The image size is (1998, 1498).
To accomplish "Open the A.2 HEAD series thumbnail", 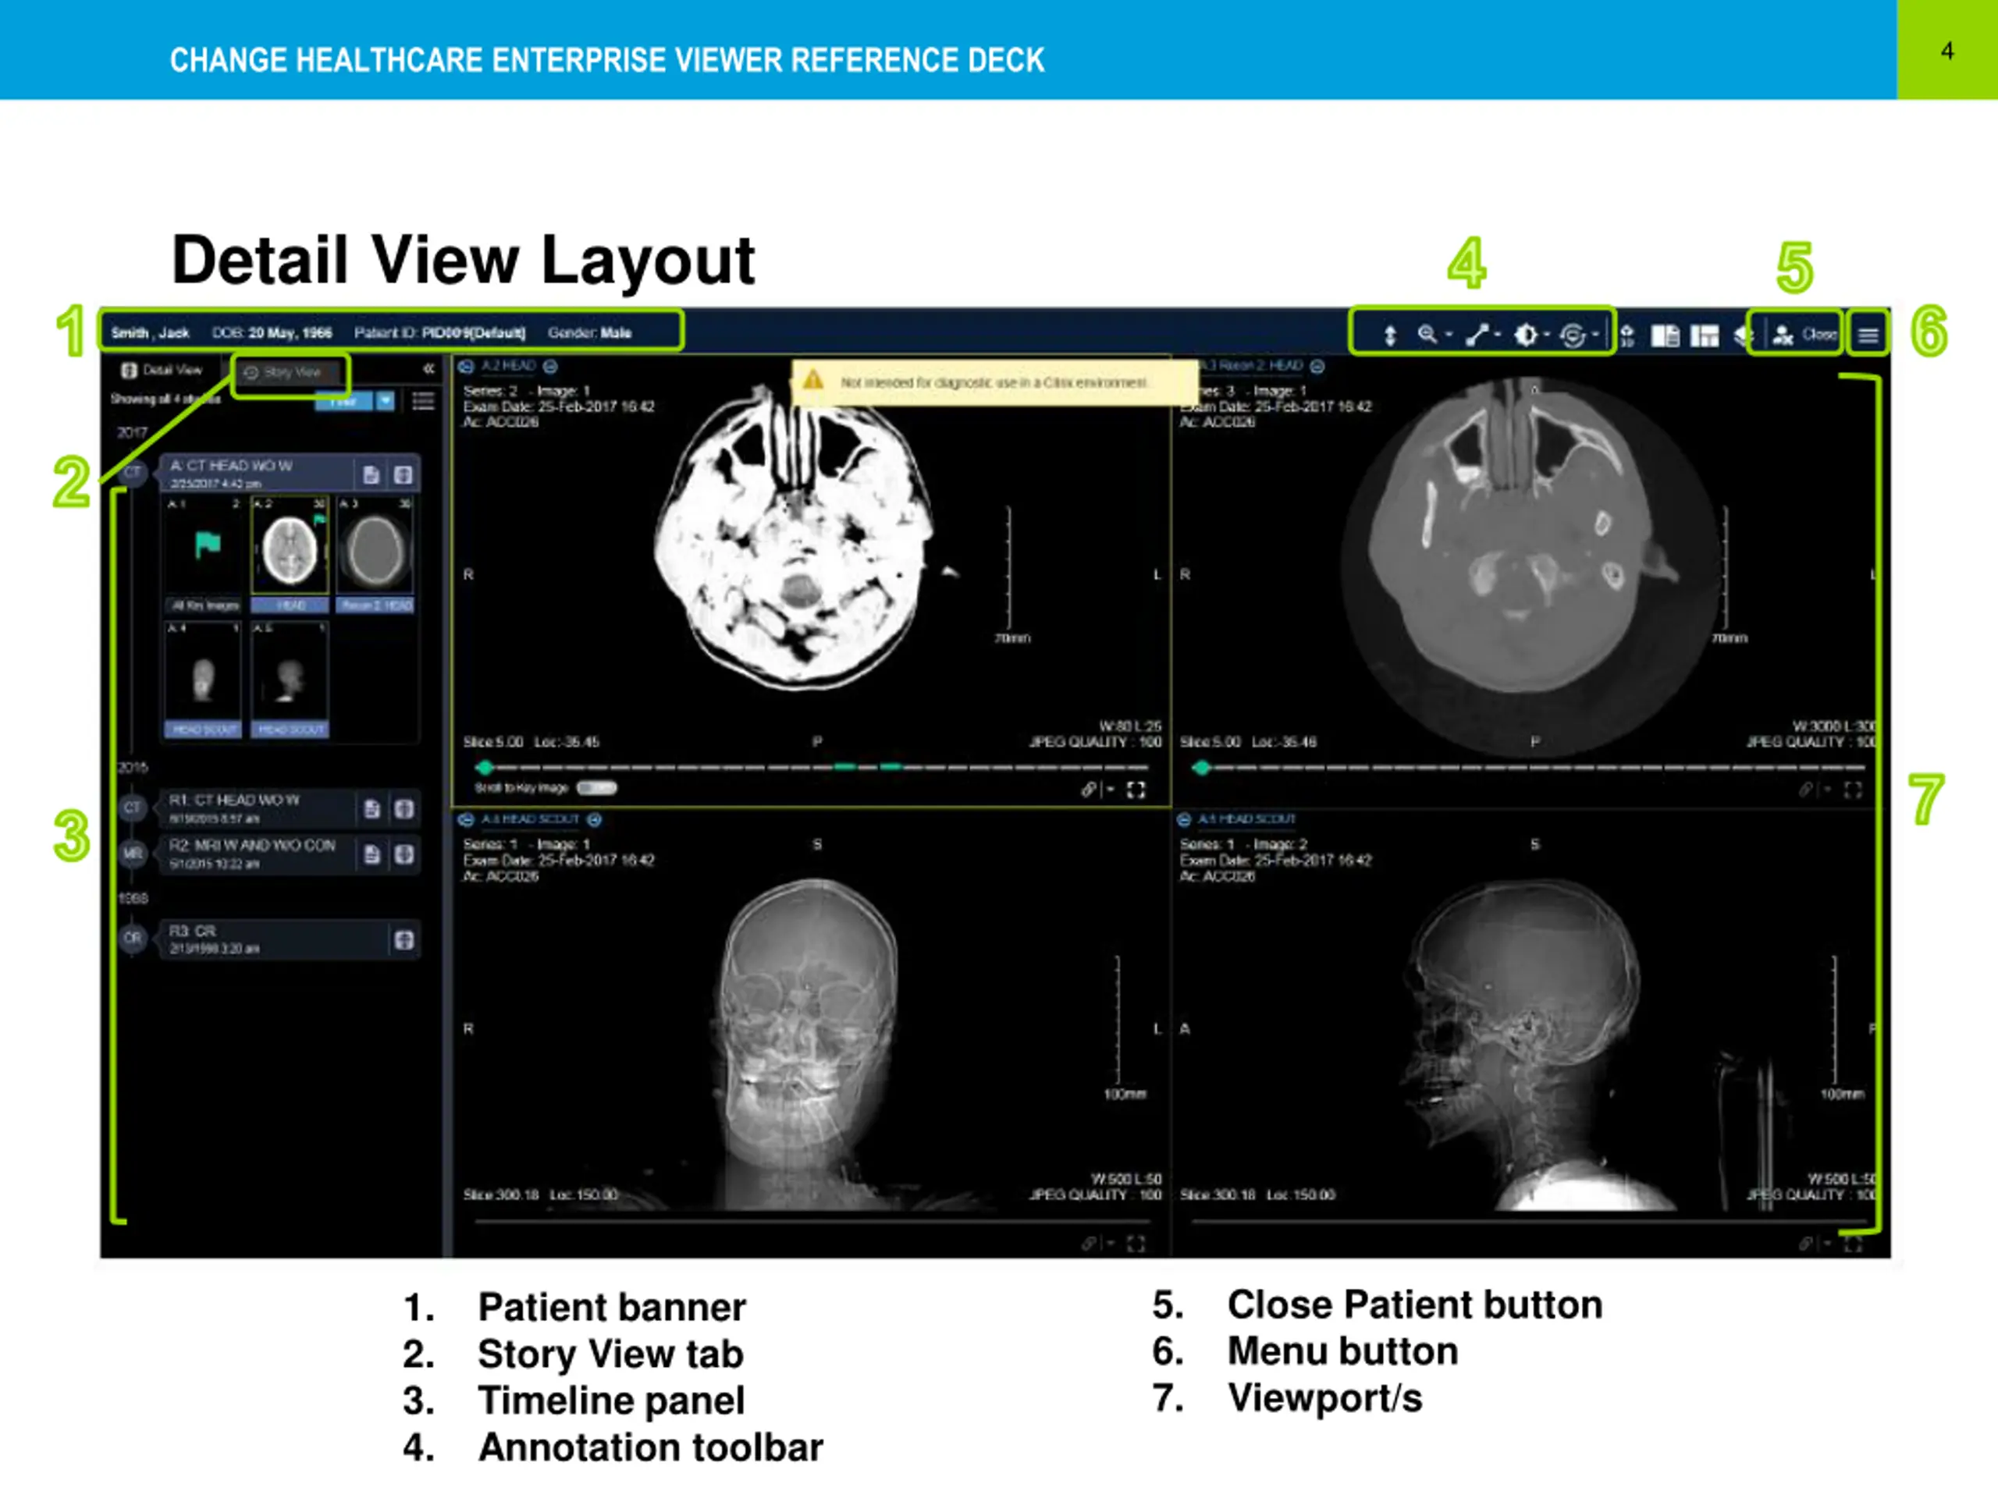I will point(290,555).
